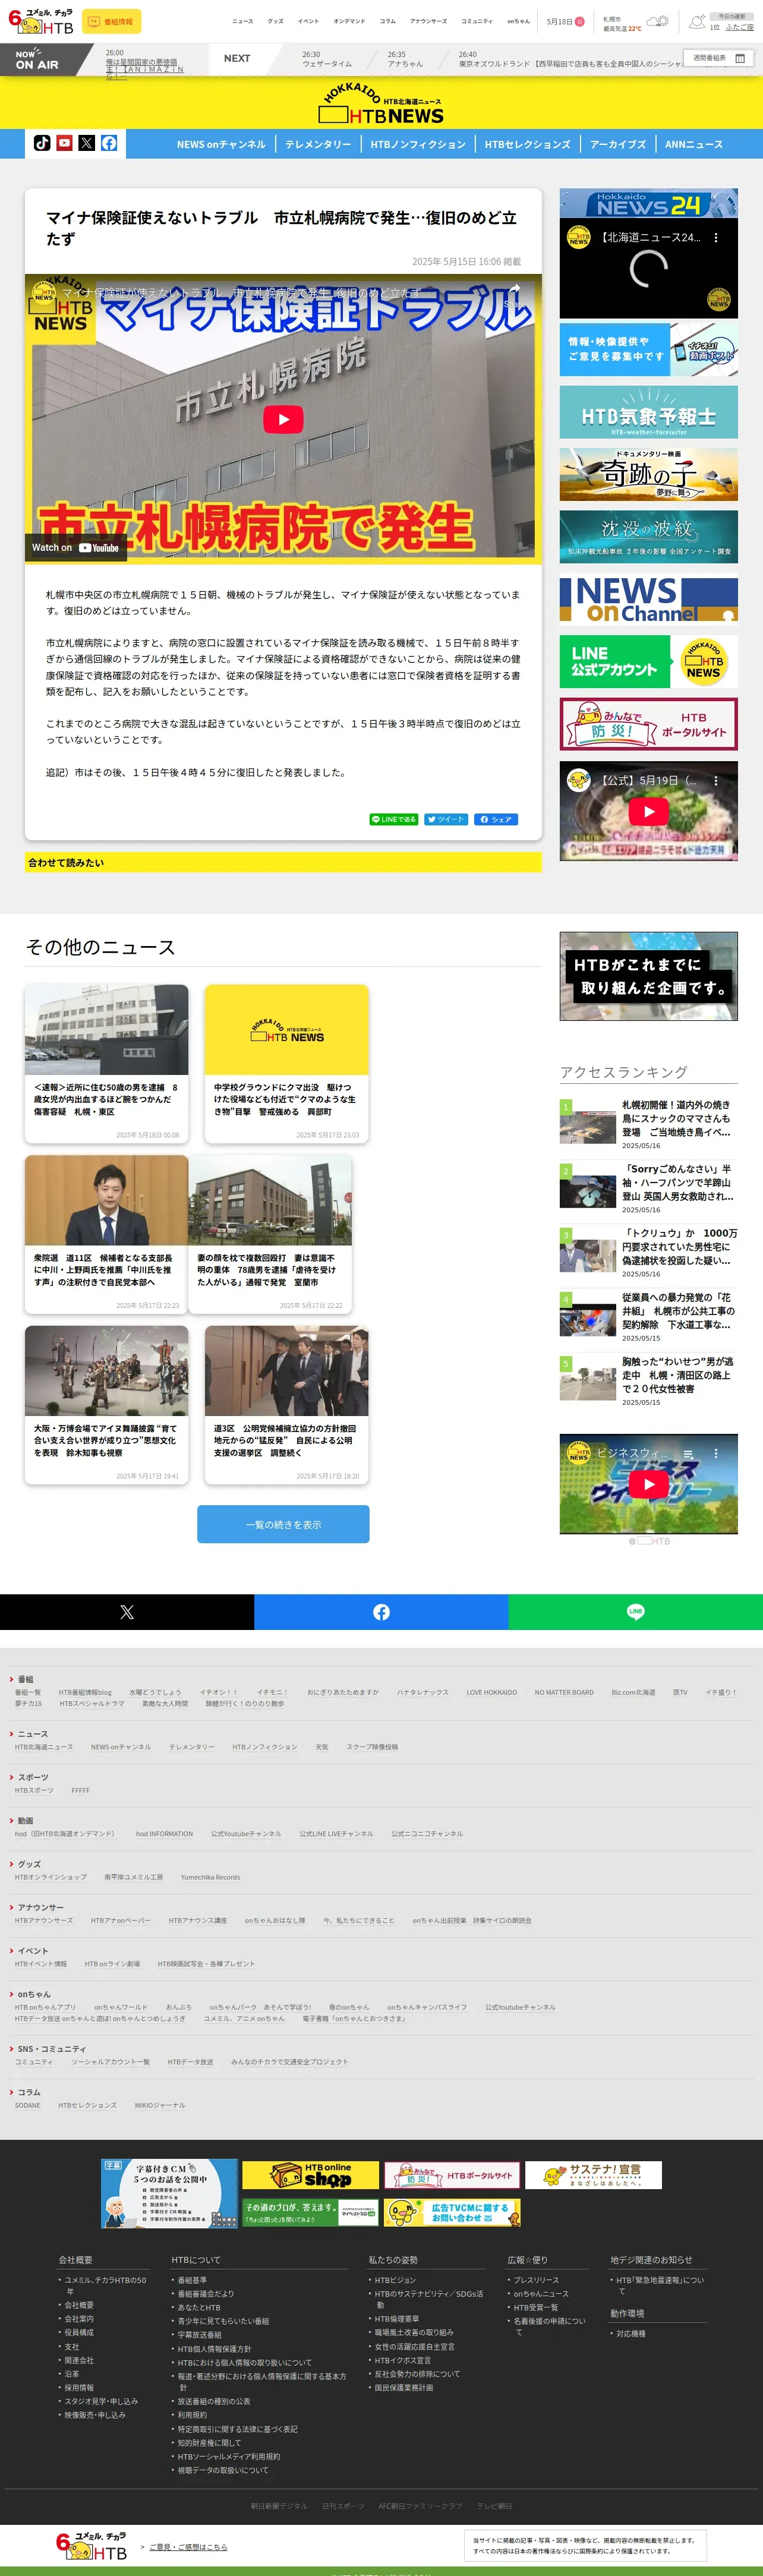Viewport: 763px width, 2576px height.
Task: Open the HTB TikTok page icon
Action: [42, 143]
